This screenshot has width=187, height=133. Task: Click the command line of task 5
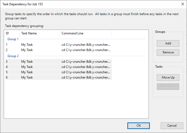[86, 72]
